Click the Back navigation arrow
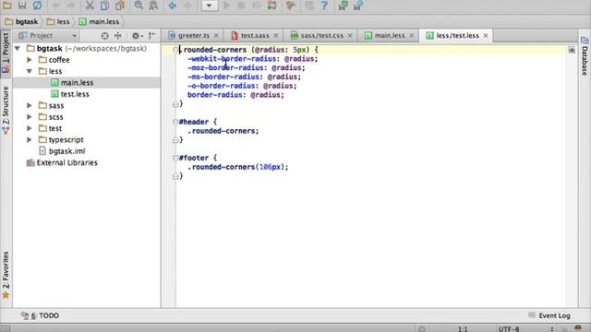 point(173,6)
